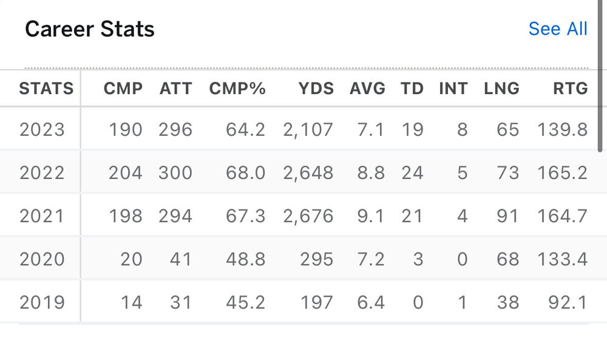Sort by the RTG column header
This screenshot has width=607, height=338.
coord(570,89)
